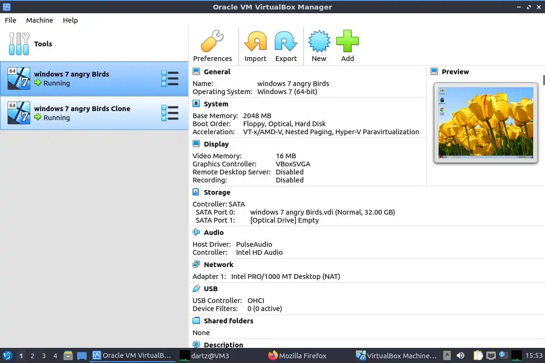
Task: Click the General section icon
Action: click(x=196, y=71)
